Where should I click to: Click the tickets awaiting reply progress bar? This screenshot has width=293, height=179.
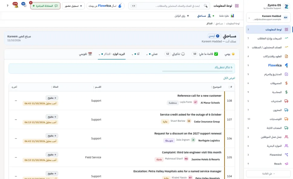click(197, 71)
